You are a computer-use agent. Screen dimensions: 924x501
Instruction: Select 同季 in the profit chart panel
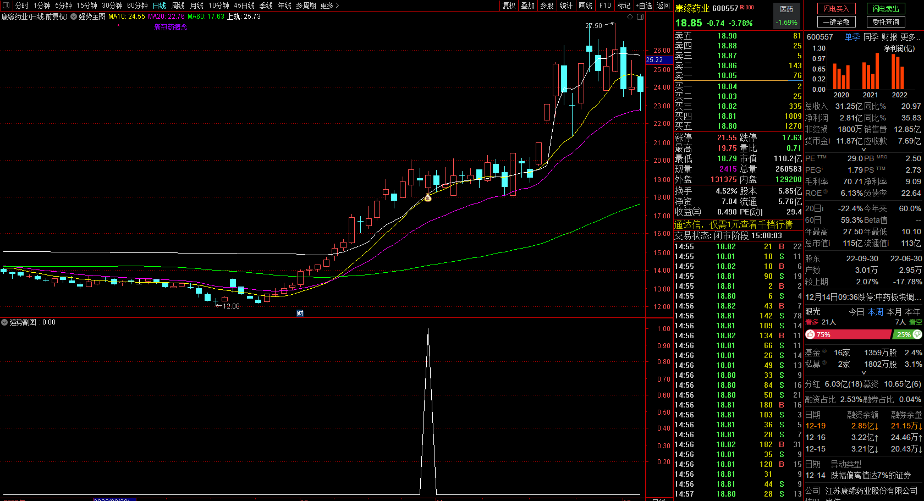[x=871, y=37]
